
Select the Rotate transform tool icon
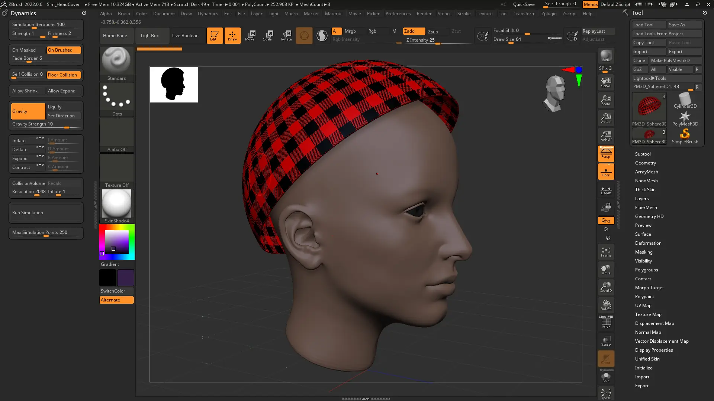[x=286, y=36]
